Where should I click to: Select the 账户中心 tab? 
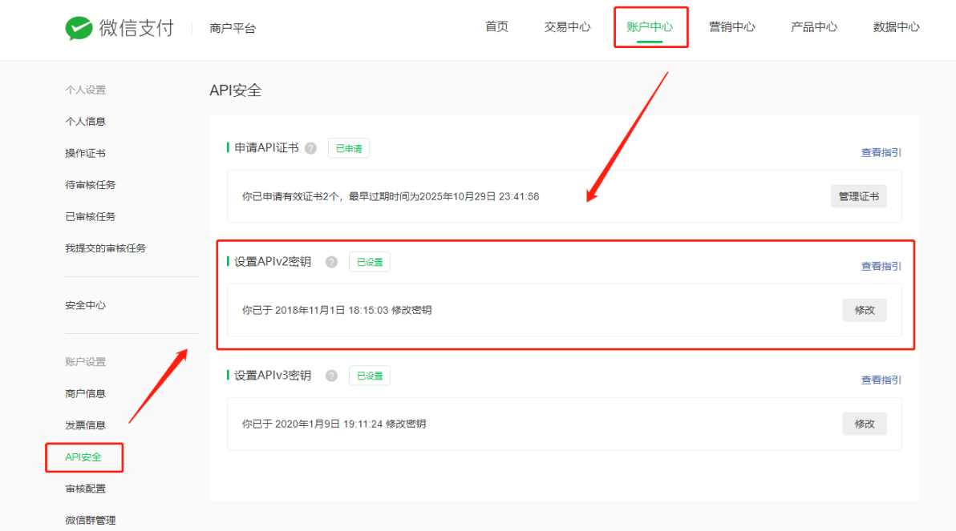(x=650, y=26)
